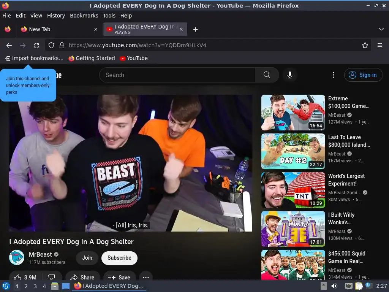This screenshot has width=389, height=292.
Task: Save the video to a playlist
Action: tap(119, 277)
